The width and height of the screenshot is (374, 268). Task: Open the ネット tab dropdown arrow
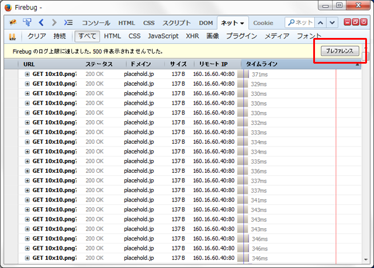pyautogui.click(x=242, y=23)
